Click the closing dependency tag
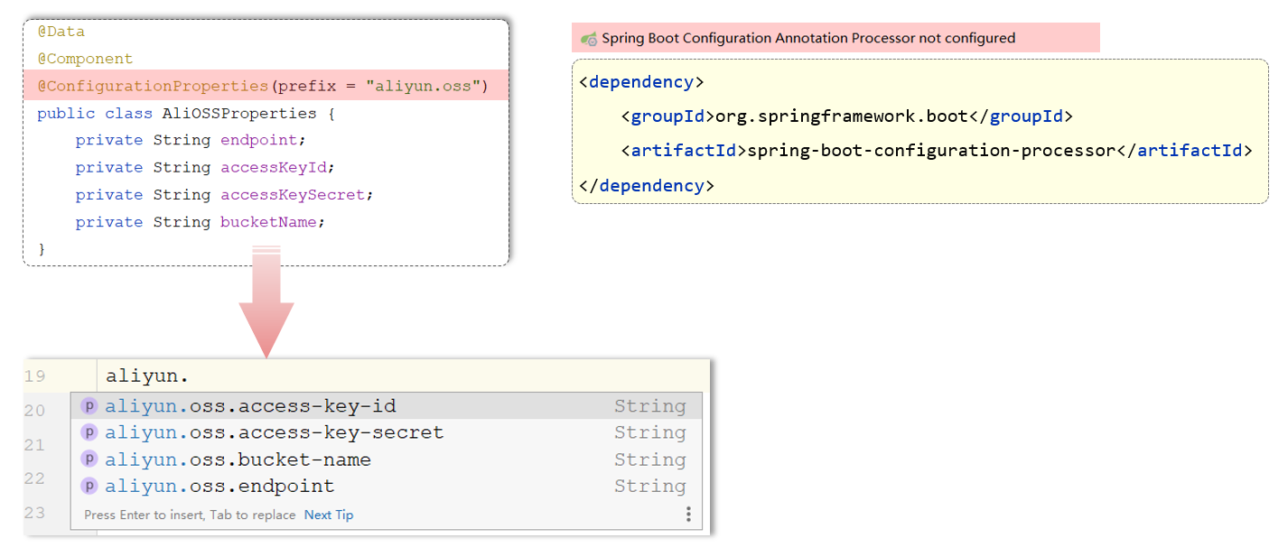The width and height of the screenshot is (1288, 557). [647, 186]
